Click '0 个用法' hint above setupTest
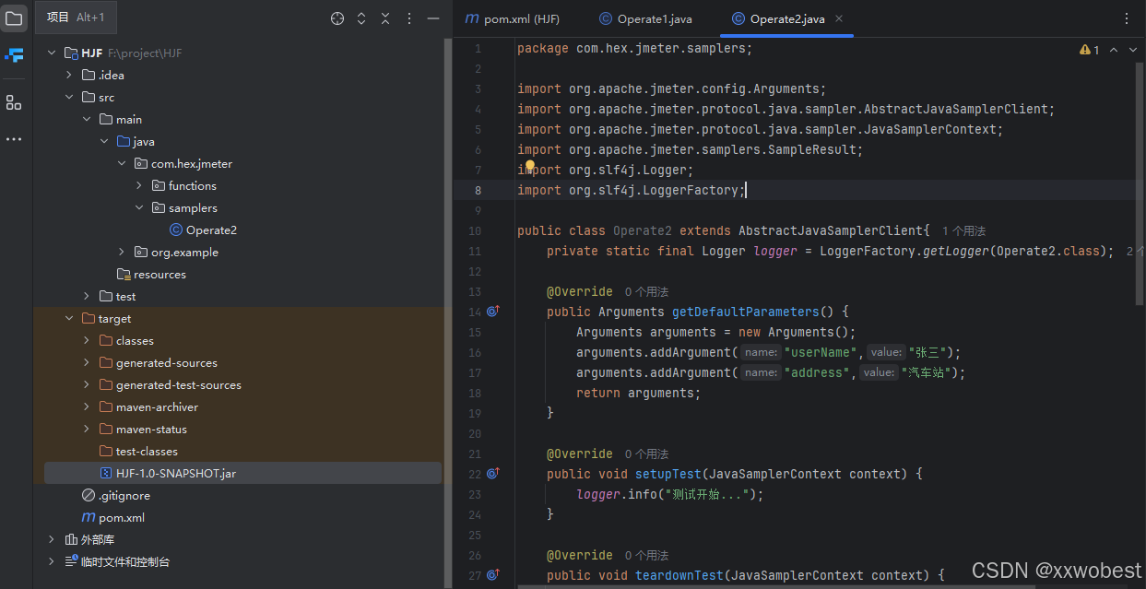This screenshot has height=589, width=1146. pyautogui.click(x=646, y=454)
